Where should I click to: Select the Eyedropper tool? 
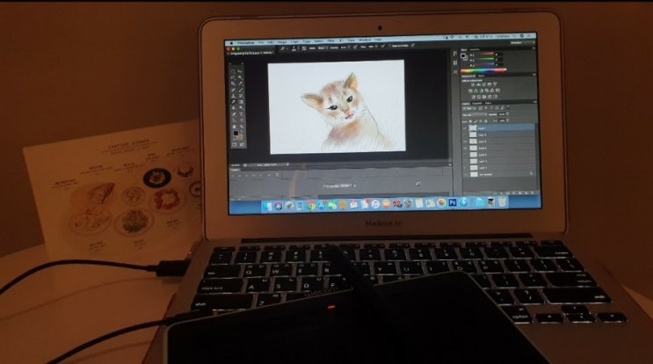pos(241,84)
